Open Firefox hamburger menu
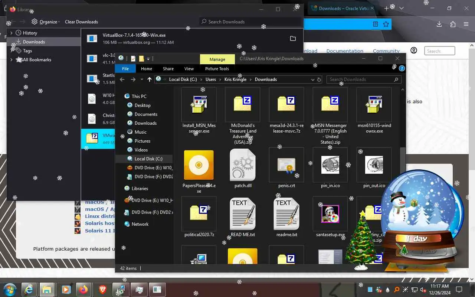This screenshot has width=475, height=297. coord(466,24)
